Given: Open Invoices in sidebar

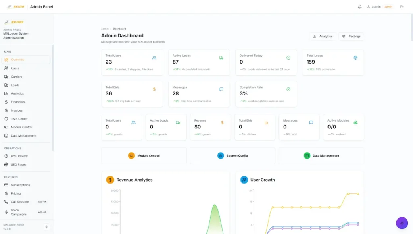Looking at the screenshot, I should pos(26,110).
